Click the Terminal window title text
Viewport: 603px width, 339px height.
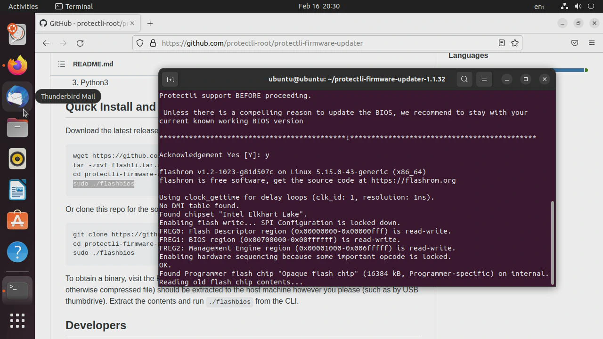pyautogui.click(x=357, y=79)
